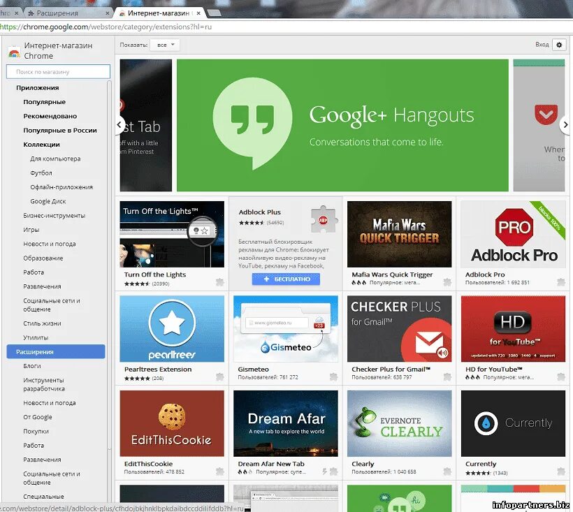This screenshot has width=573, height=512.
Task: Open Офлайн-приложения collection
Action: pyautogui.click(x=61, y=187)
